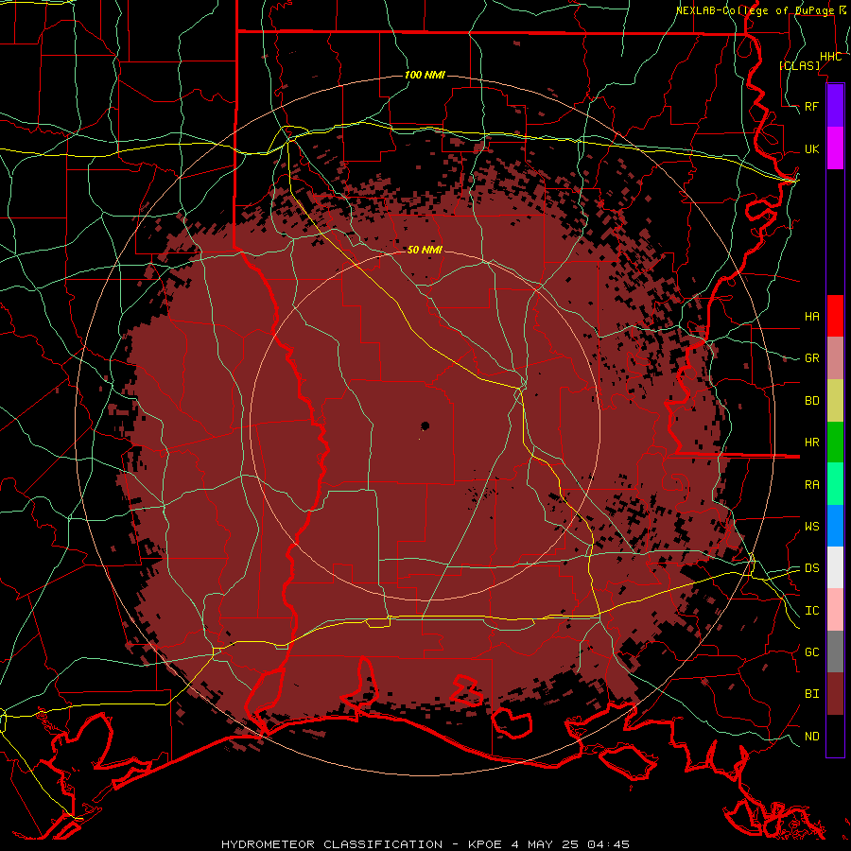This screenshot has height=851, width=851.
Task: Click the GC legend label
Action: (x=812, y=651)
